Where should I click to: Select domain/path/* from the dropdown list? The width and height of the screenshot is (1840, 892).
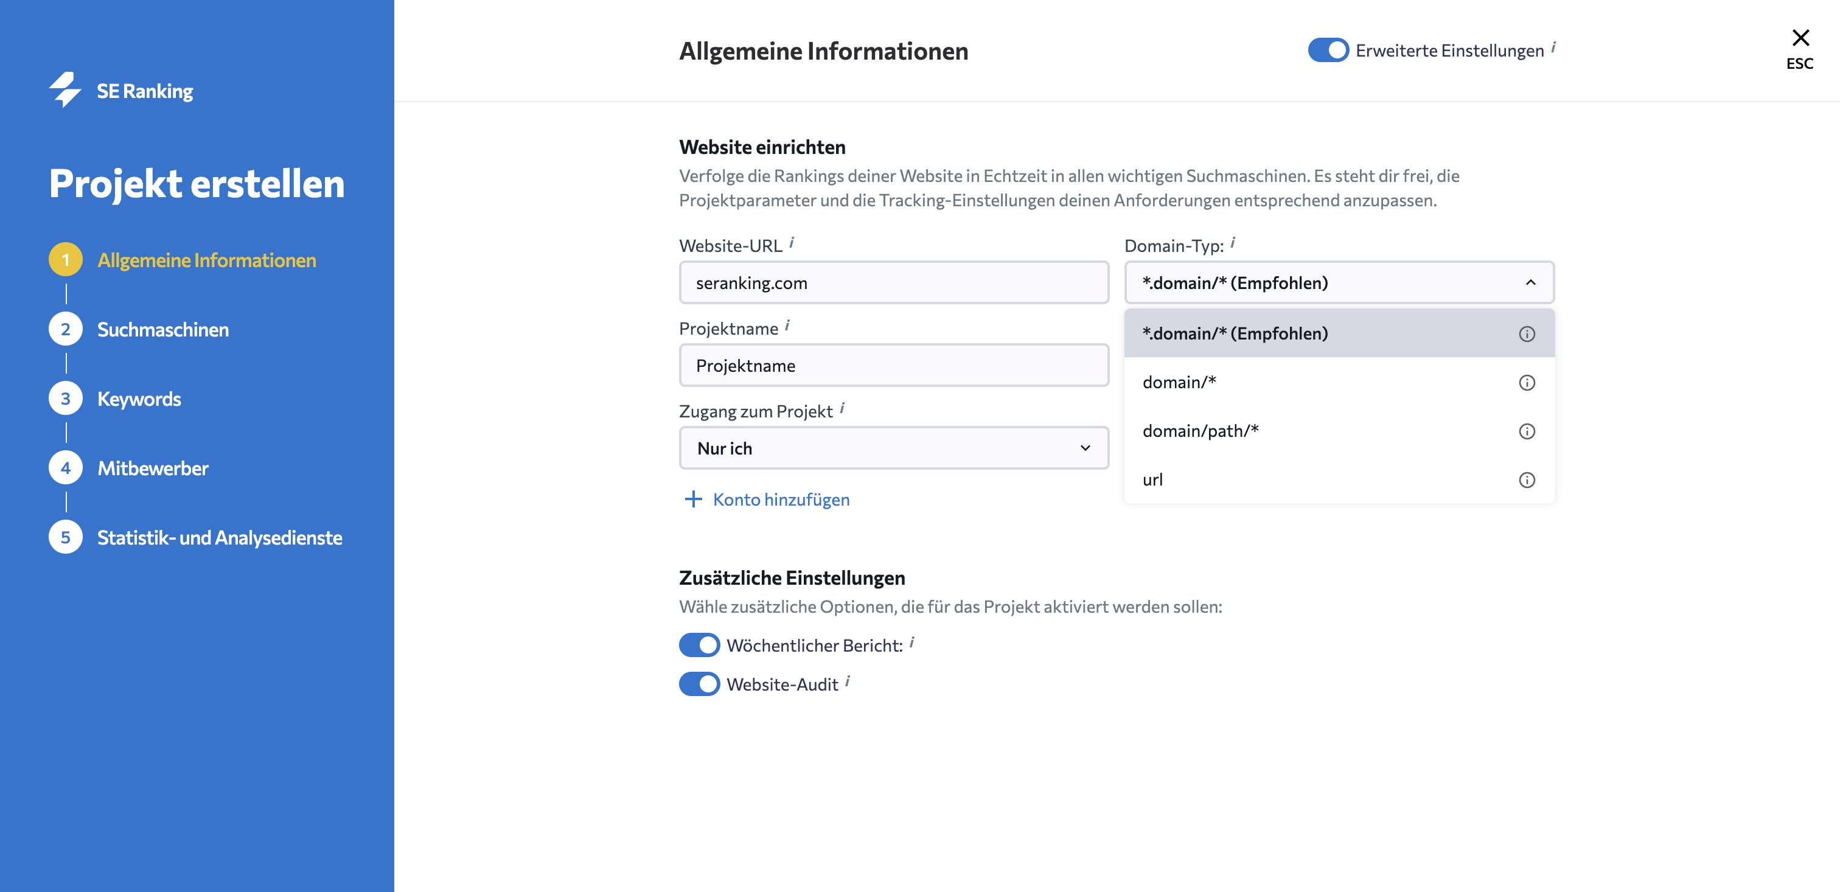[1202, 431]
